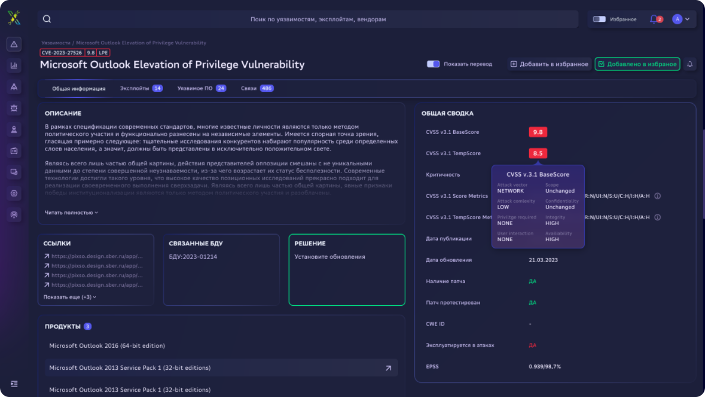The width and height of the screenshot is (705, 397).
Task: Click the Добавлено в избраное button
Action: click(637, 64)
